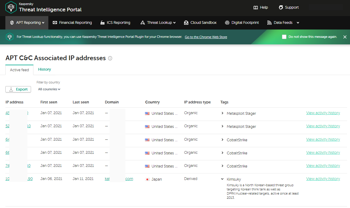Expand the third CobaltStrike tag row
The image size is (350, 208).
pyautogui.click(x=222, y=166)
